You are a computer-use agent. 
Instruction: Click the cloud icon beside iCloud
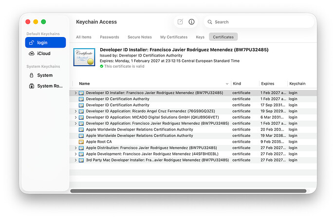[x=32, y=54]
